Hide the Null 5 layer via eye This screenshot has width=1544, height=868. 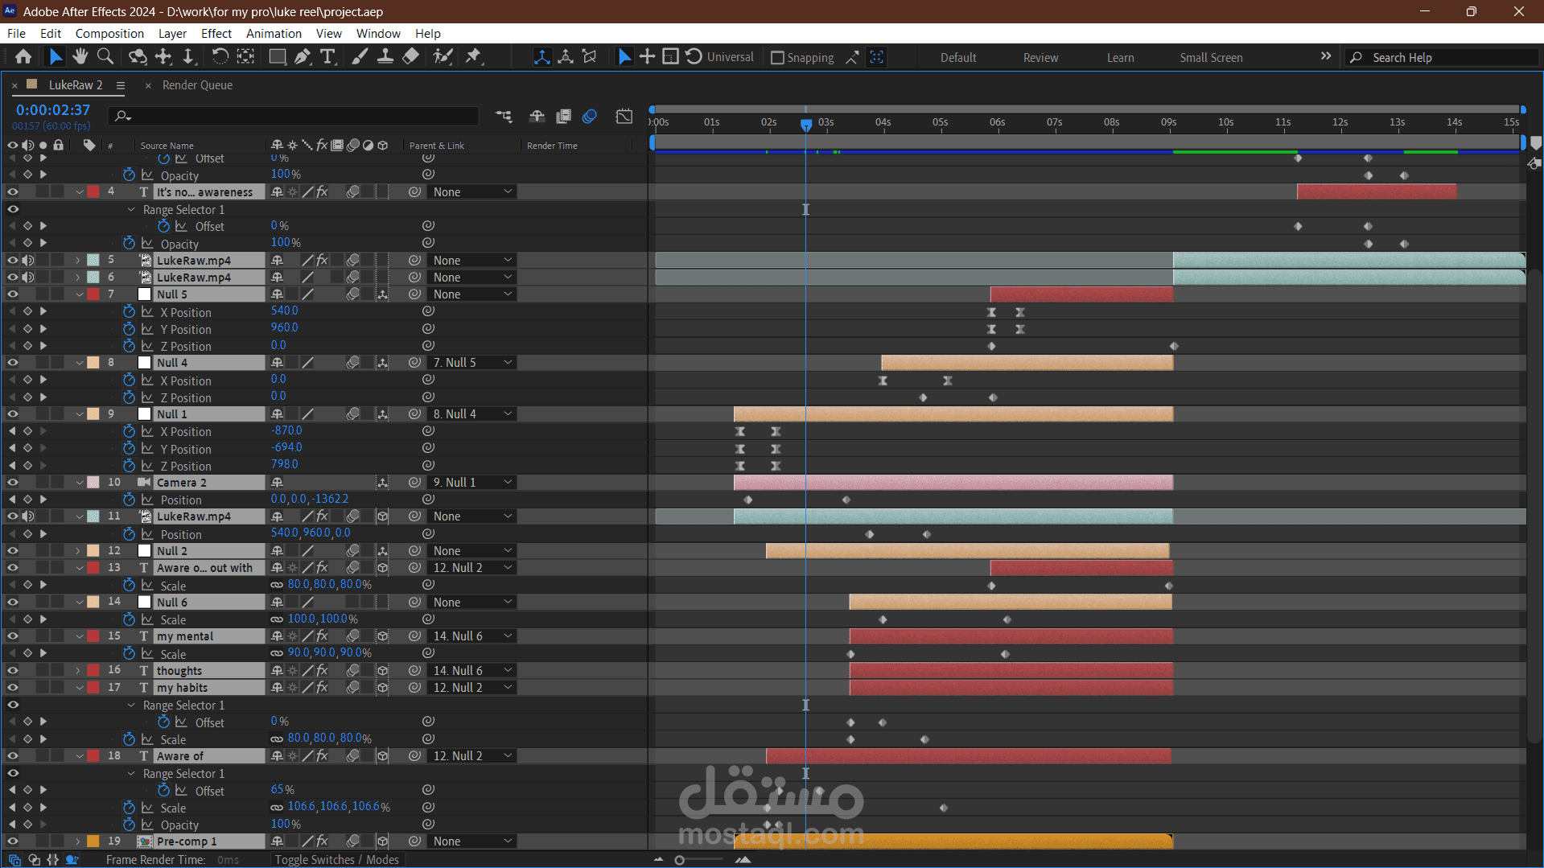click(13, 294)
